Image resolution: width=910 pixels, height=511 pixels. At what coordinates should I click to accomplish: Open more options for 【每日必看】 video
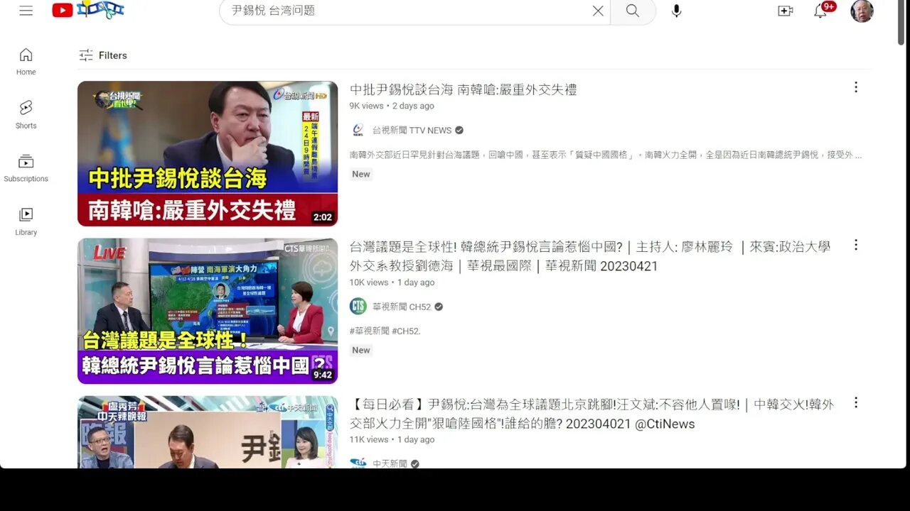(x=856, y=402)
